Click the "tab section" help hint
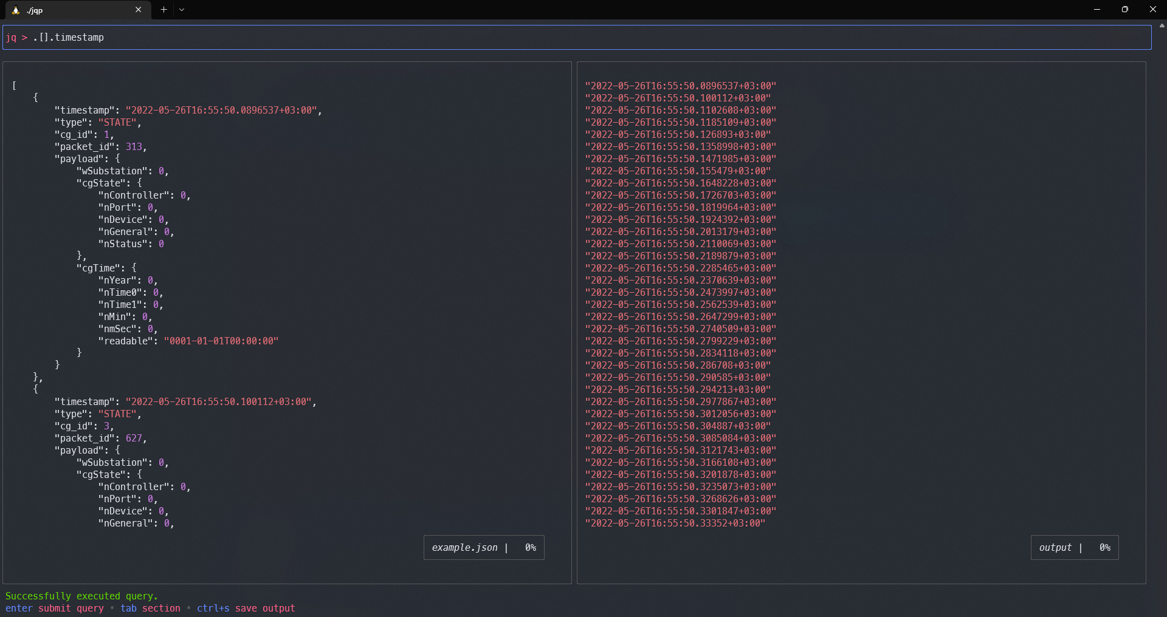Image resolution: width=1167 pixels, height=617 pixels. click(150, 608)
